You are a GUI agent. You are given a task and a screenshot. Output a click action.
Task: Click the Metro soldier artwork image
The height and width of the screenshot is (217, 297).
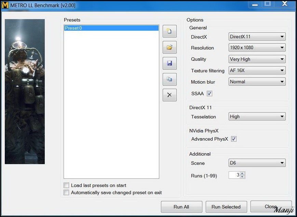click(x=25, y=91)
